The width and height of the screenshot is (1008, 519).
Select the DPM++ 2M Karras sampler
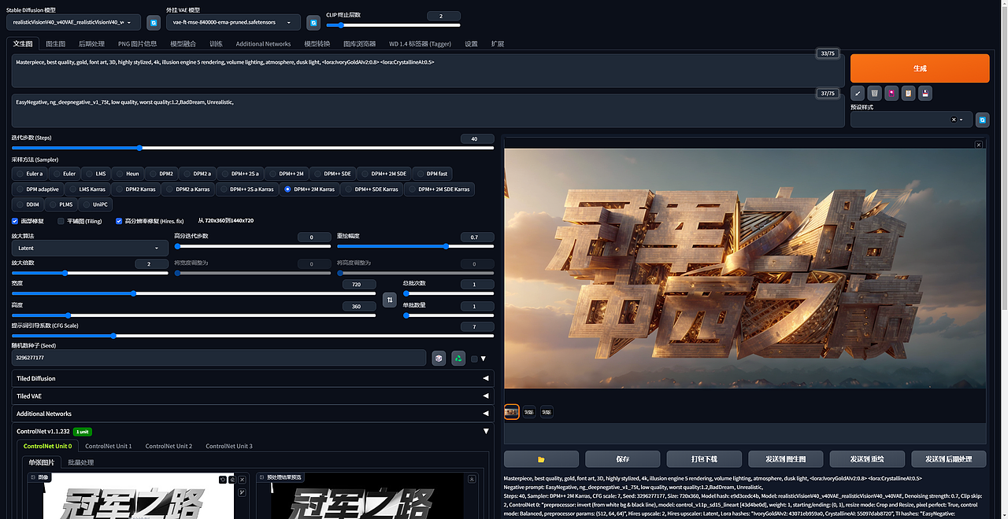(310, 190)
